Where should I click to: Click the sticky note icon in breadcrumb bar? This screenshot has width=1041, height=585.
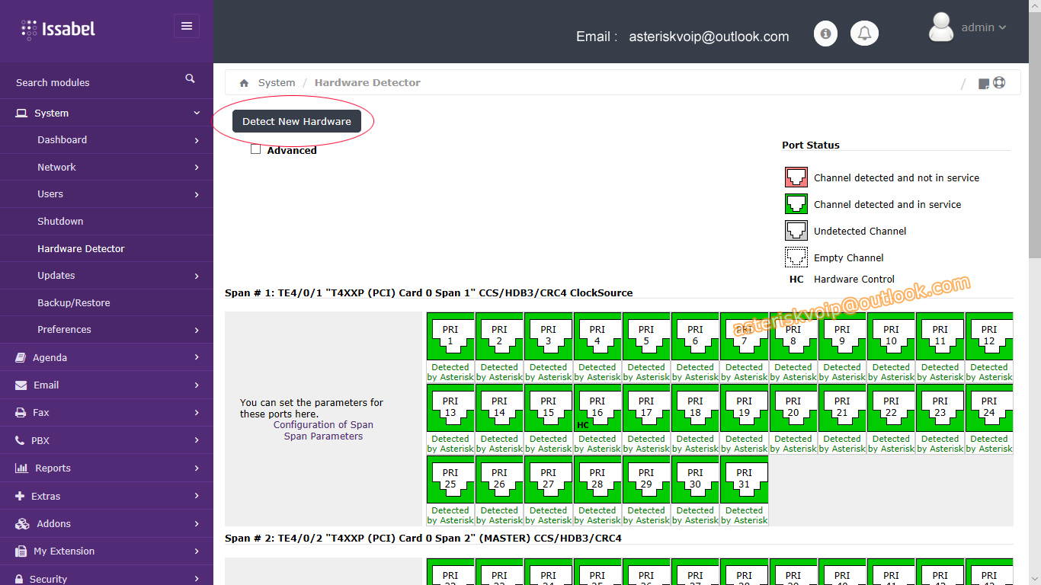point(983,84)
